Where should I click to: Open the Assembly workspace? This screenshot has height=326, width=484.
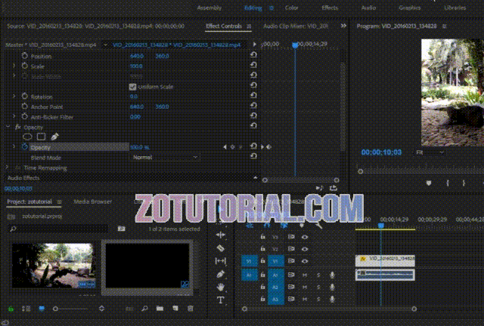(209, 8)
